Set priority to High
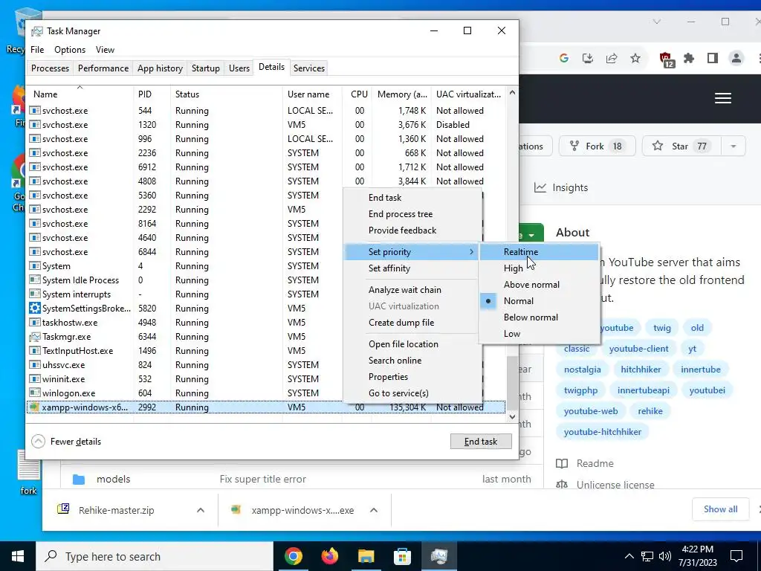This screenshot has height=571, width=761. [540, 268]
